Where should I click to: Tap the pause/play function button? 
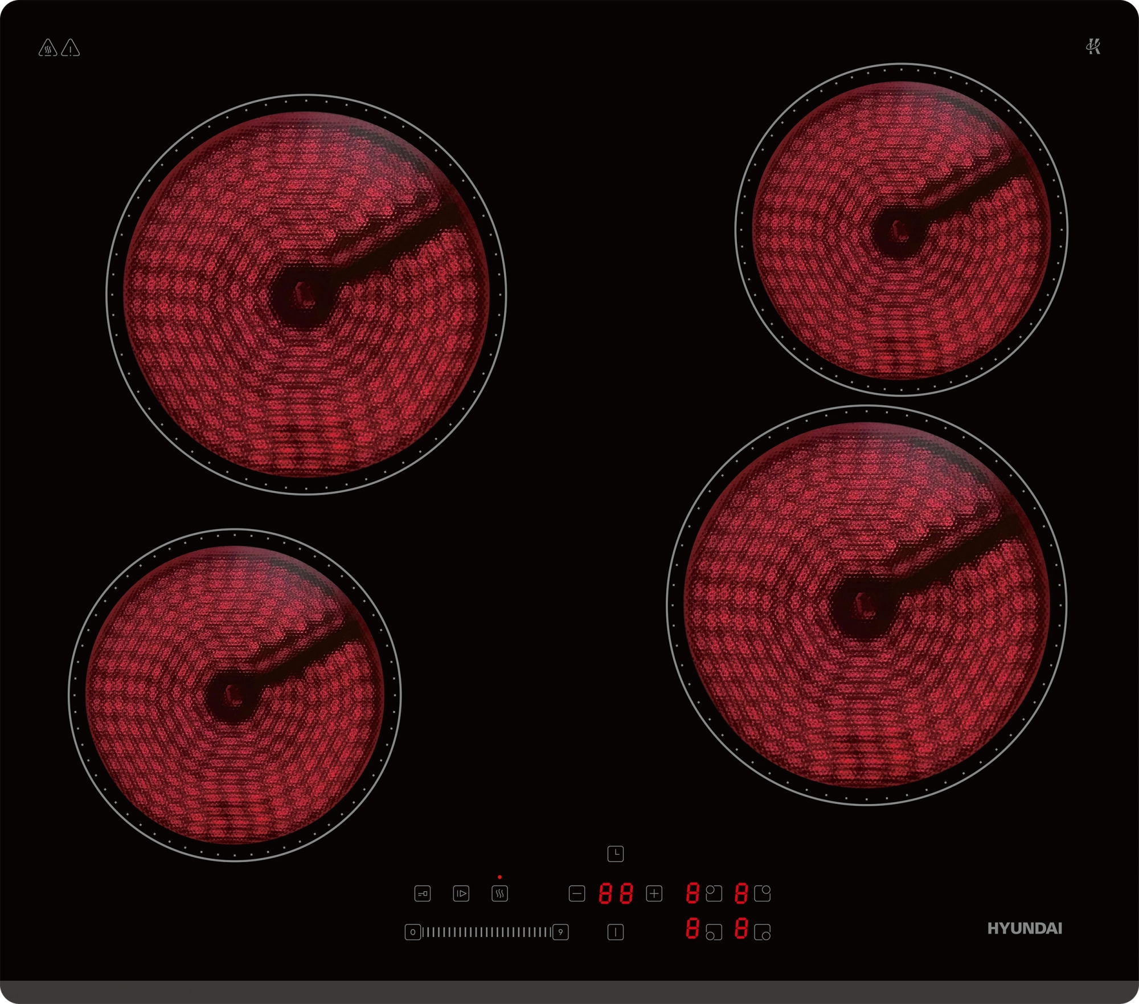[x=461, y=893]
